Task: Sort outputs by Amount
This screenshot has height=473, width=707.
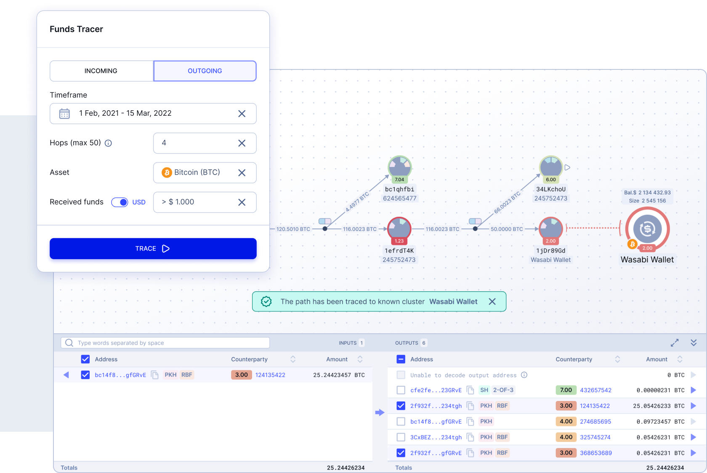Action: (x=680, y=359)
